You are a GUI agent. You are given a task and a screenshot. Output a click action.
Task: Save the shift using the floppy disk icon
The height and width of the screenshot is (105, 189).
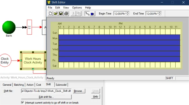61,13
